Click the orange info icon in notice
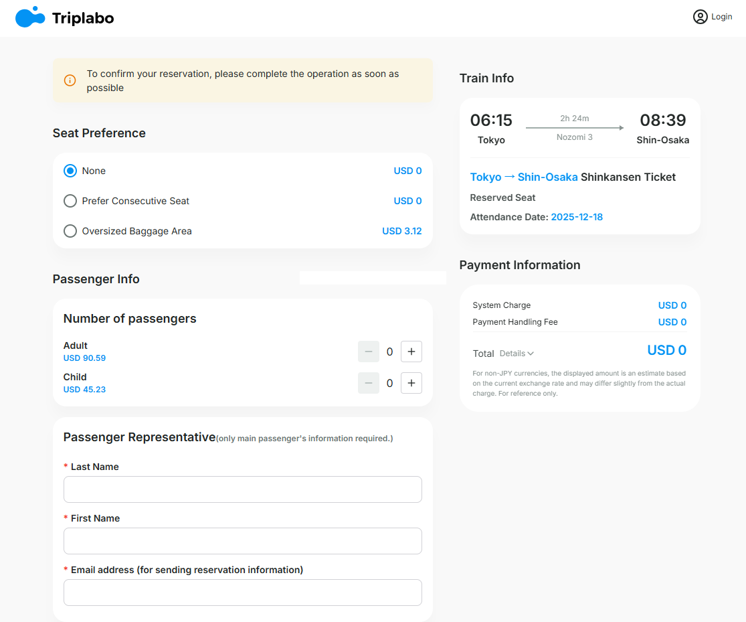 click(x=70, y=80)
